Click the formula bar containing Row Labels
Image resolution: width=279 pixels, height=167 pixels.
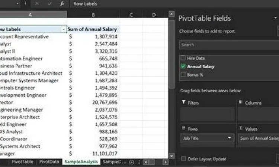(174, 4)
